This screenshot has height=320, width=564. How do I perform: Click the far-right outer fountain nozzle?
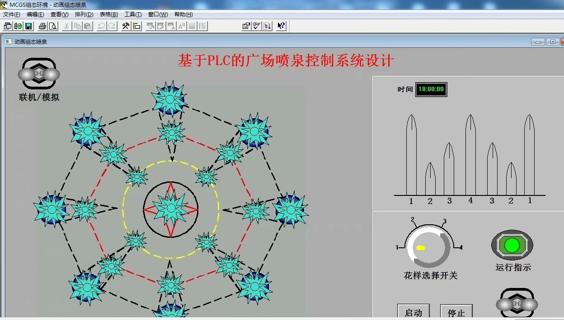pyautogui.click(x=291, y=209)
